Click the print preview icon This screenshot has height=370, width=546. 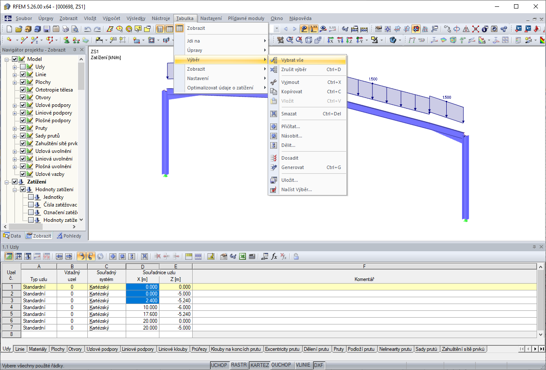75,29
